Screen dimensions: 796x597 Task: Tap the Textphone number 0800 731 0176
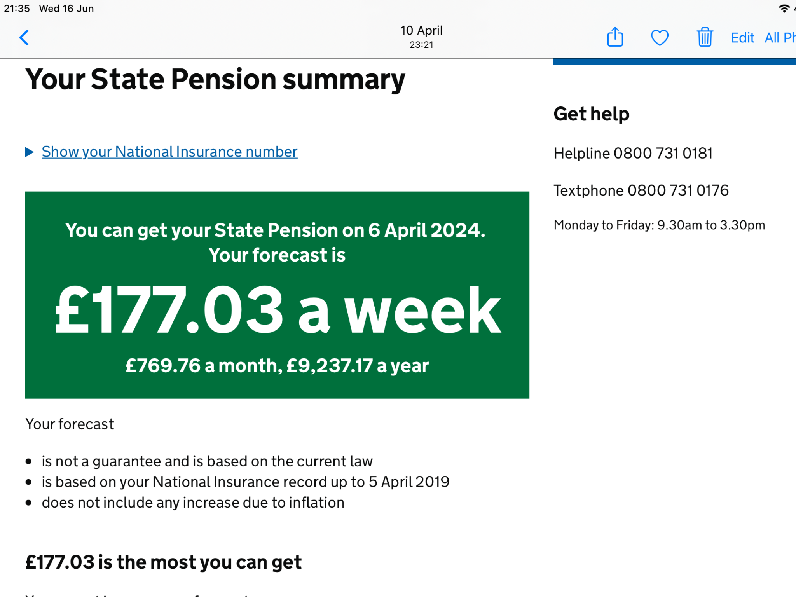(x=678, y=190)
